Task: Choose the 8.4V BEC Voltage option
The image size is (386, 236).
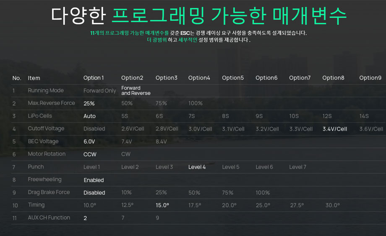Action: (161, 141)
